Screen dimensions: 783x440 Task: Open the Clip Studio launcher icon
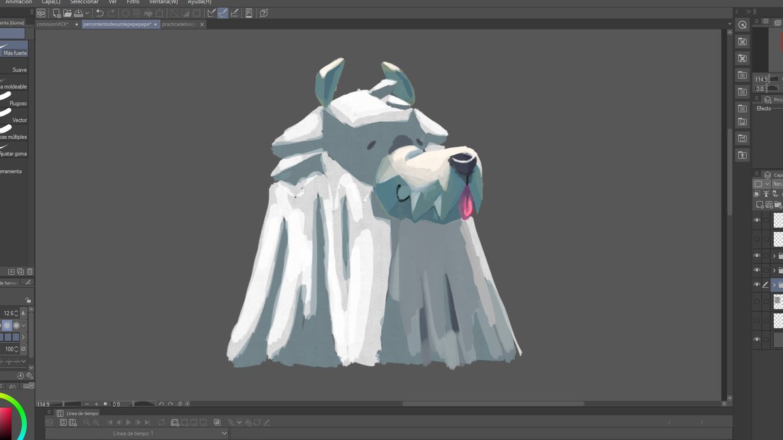click(x=42, y=12)
